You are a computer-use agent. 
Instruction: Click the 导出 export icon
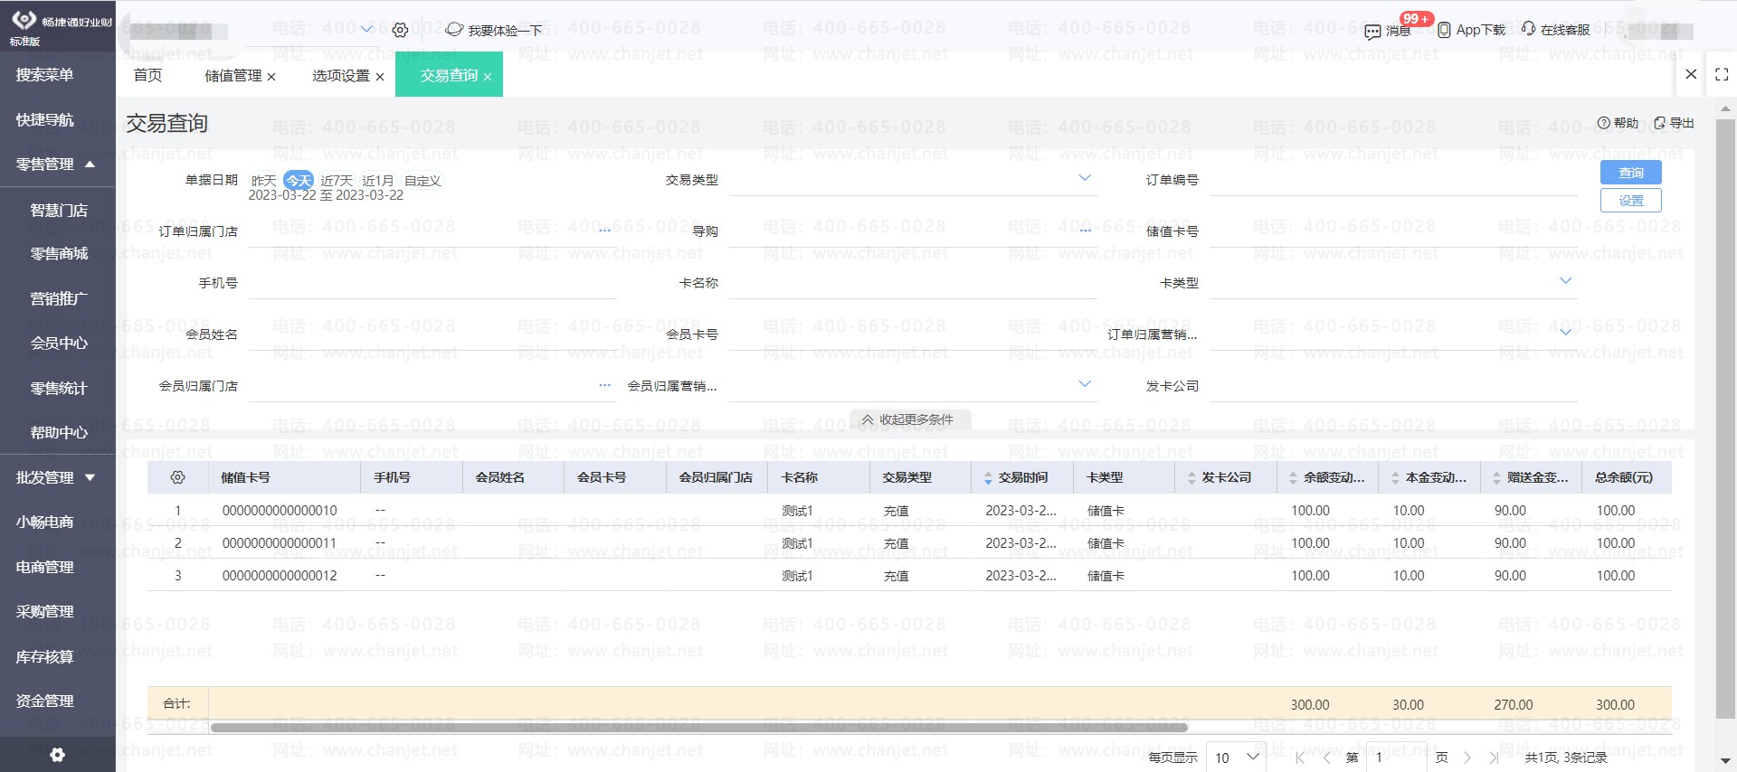click(1660, 123)
